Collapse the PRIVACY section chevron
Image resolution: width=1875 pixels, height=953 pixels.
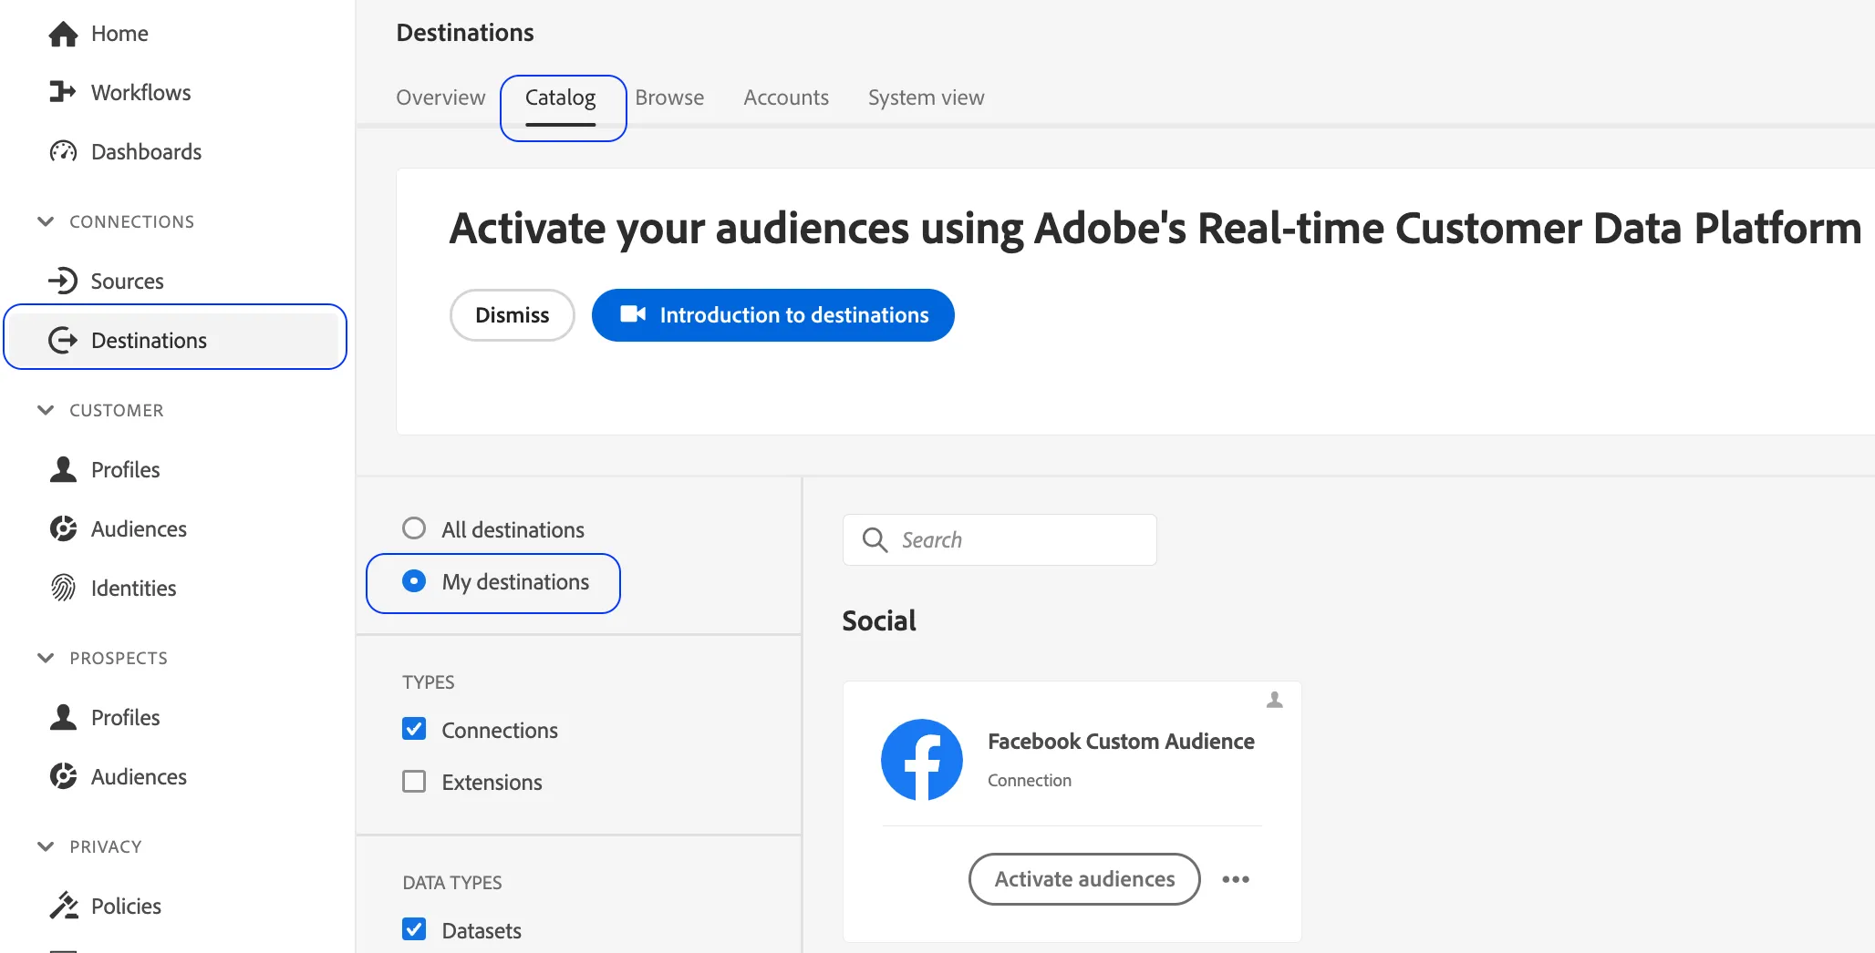[x=46, y=846]
